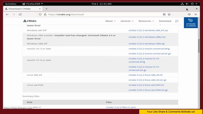The width and height of the screenshot is (203, 114).
Task: Close the Download | CMake tab
Action: 40,9
